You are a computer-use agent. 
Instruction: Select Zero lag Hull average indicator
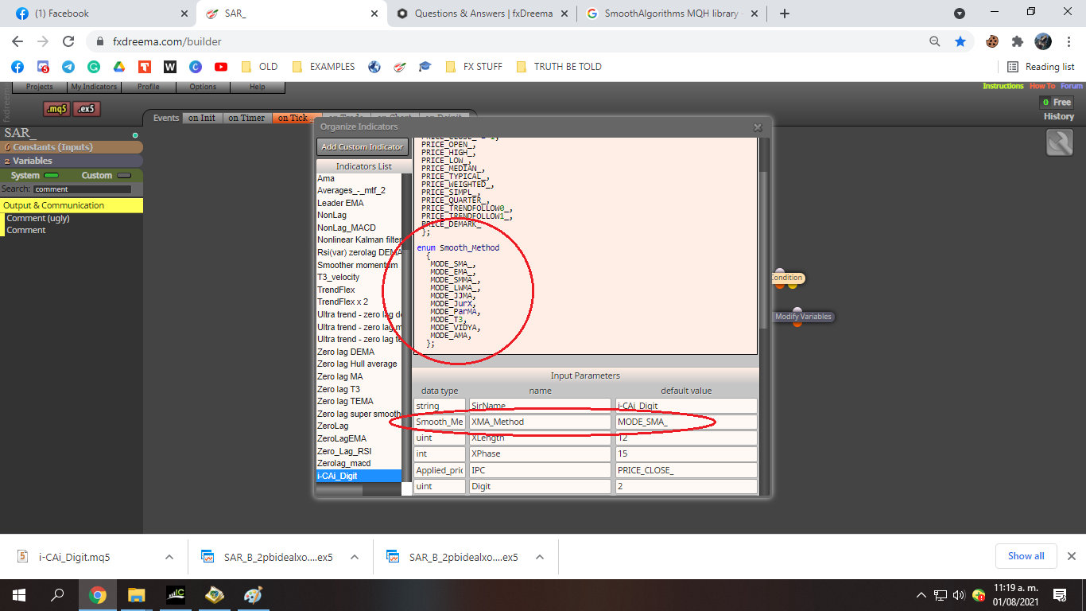pos(358,364)
